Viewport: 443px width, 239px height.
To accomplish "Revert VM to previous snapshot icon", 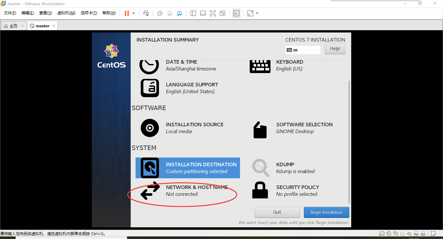I will click(170, 13).
